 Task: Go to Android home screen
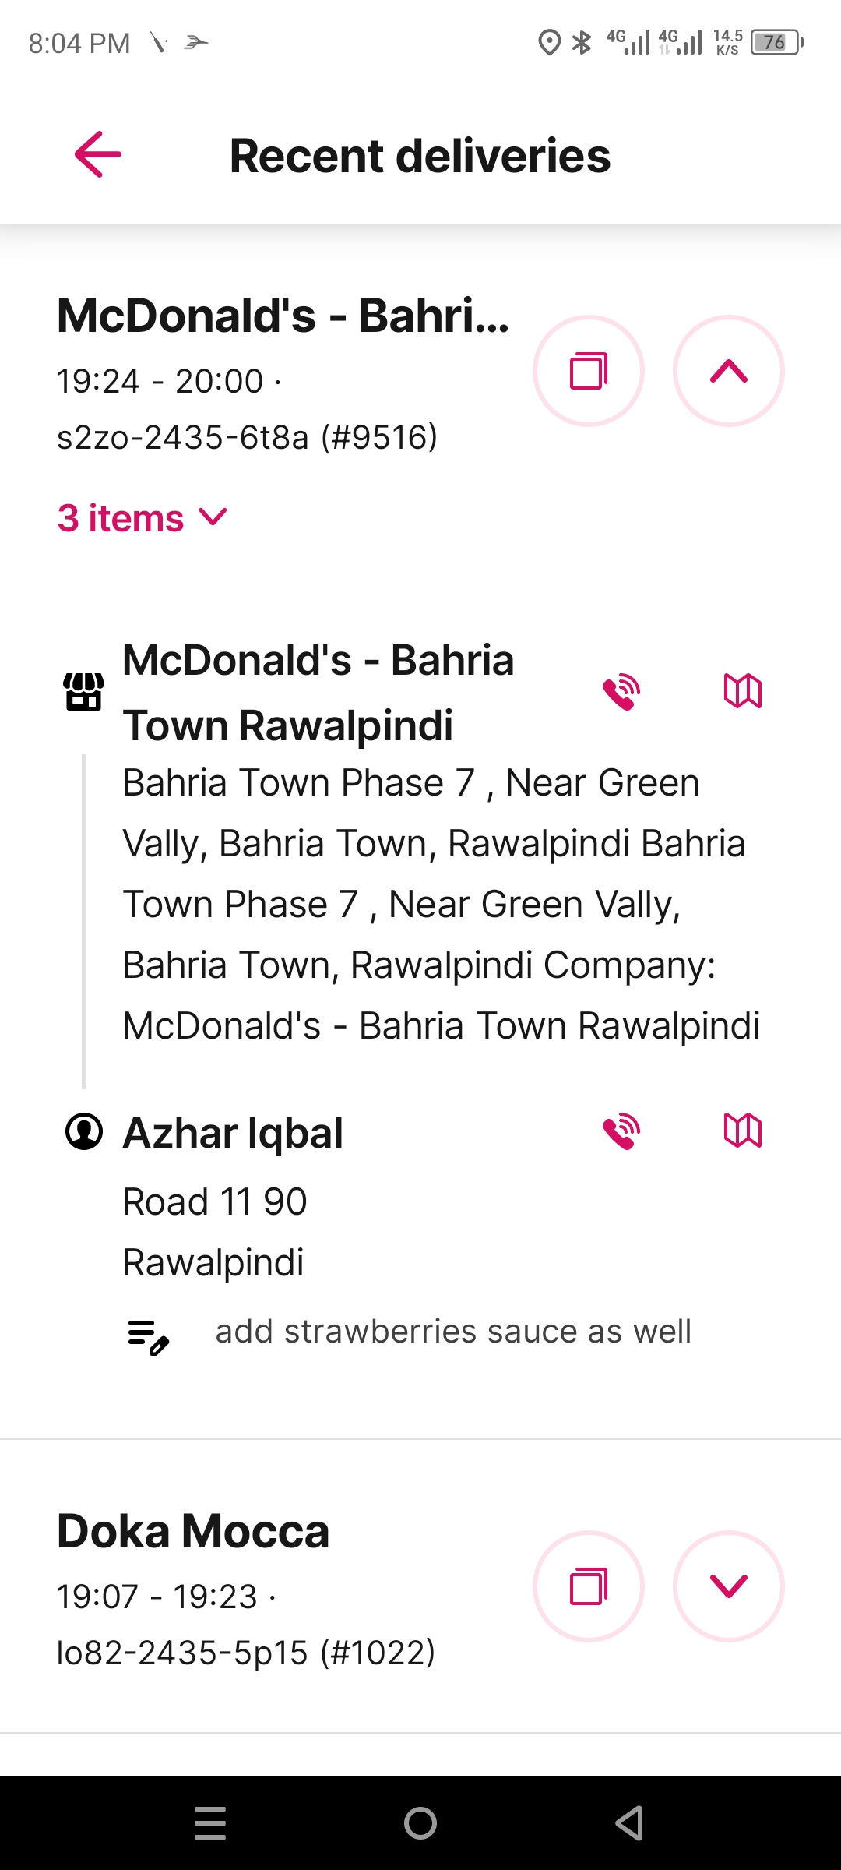pyautogui.click(x=420, y=1823)
